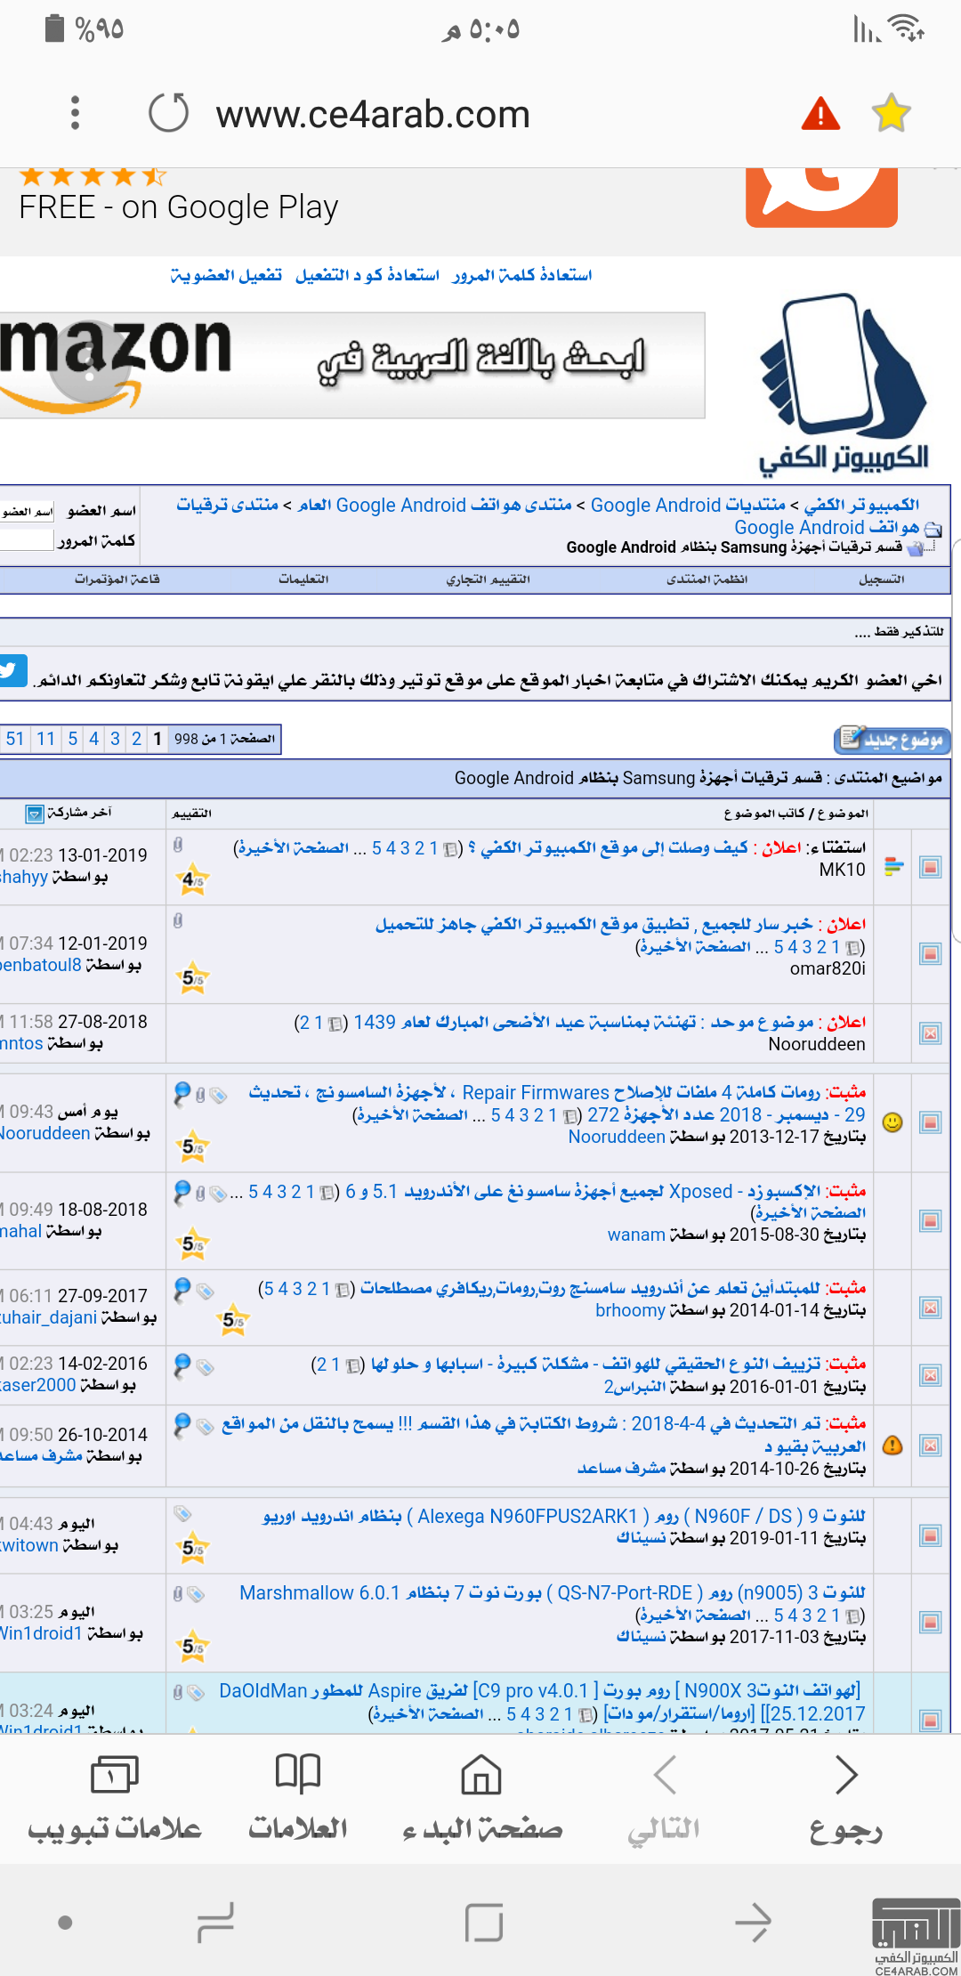Open last page of الإكسبوزد thread
Image resolution: width=961 pixels, height=1976 pixels.
click(809, 1213)
